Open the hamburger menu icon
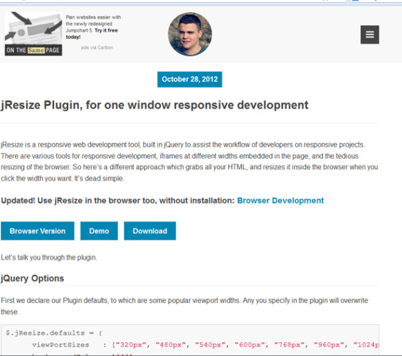Viewport: 402px width, 356px height. pyautogui.click(x=370, y=35)
